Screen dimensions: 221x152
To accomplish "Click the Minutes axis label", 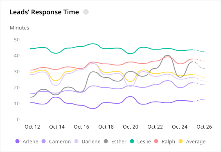I will point(20,28).
